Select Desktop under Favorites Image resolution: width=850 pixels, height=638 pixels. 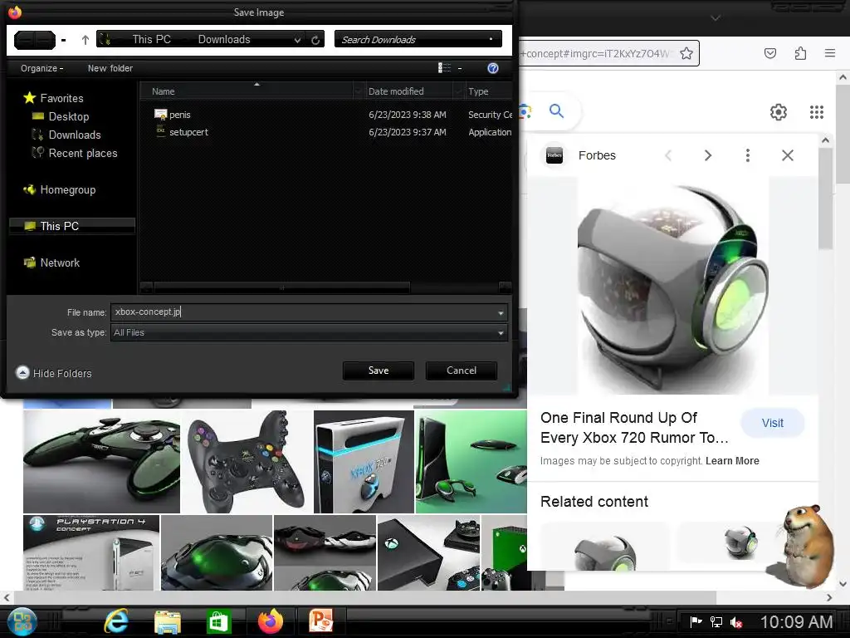pyautogui.click(x=61, y=116)
